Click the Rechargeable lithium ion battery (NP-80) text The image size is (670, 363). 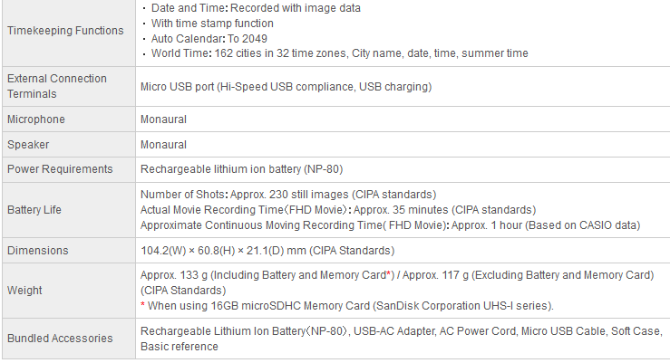[241, 169]
